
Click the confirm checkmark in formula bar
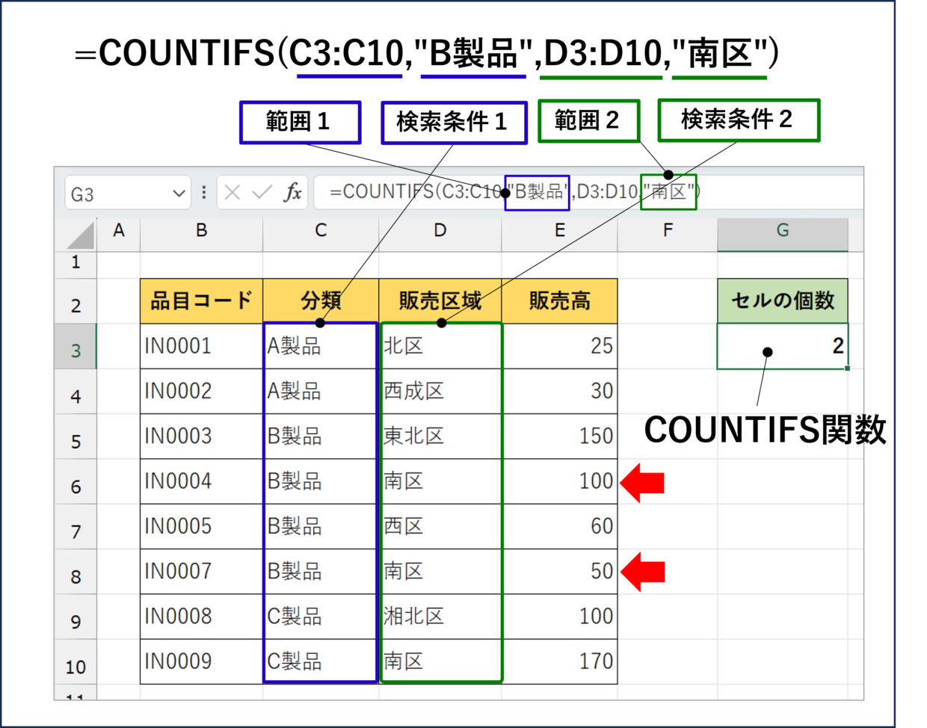(x=262, y=193)
